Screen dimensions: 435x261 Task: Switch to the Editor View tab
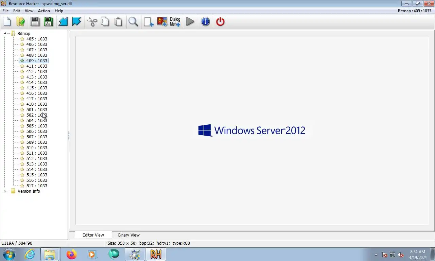[x=93, y=235]
